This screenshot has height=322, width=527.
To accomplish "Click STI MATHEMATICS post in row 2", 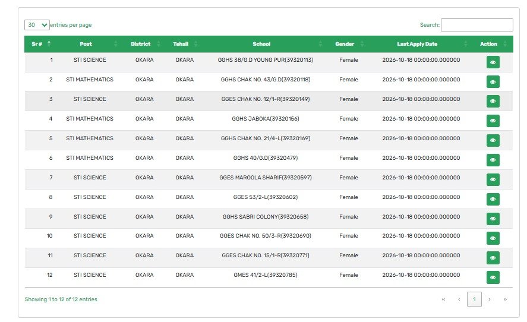I will [x=90, y=80].
